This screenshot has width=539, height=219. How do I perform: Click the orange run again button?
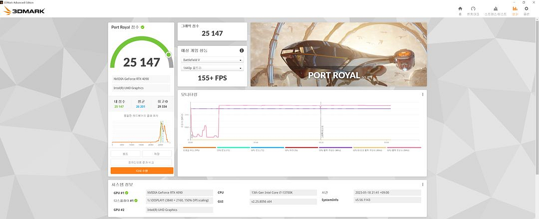142,171
